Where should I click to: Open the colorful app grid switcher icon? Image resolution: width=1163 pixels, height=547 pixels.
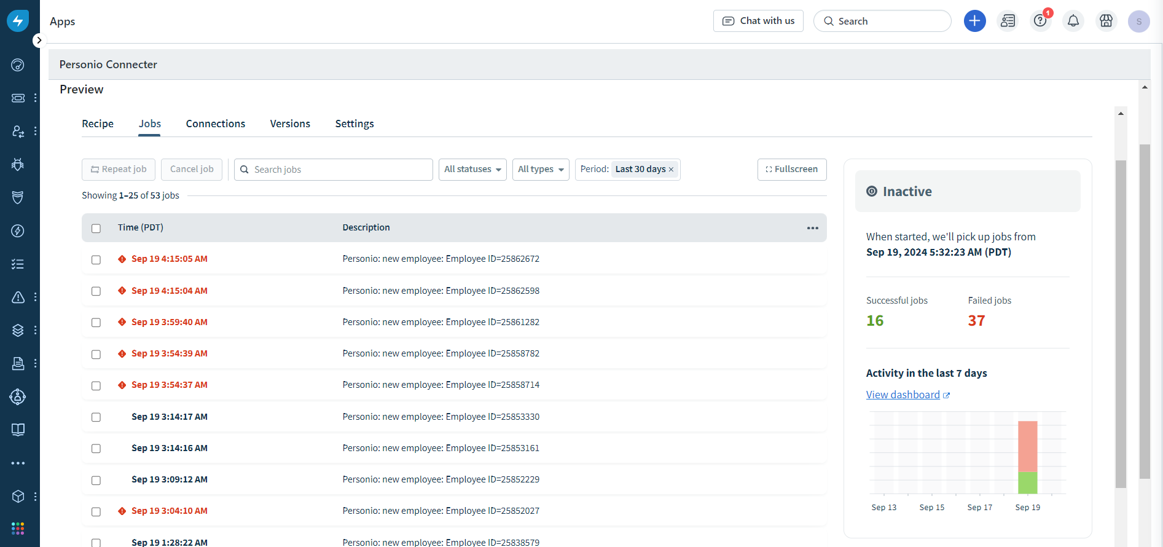click(x=18, y=529)
